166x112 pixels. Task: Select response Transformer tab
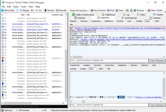[x=75, y=65]
